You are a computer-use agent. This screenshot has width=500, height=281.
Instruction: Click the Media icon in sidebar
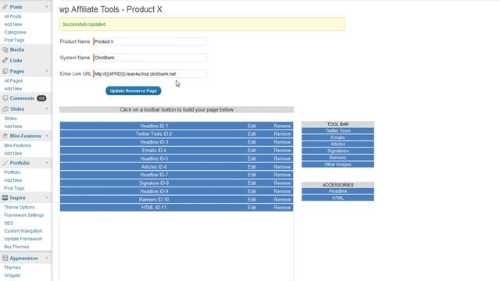pos(5,50)
